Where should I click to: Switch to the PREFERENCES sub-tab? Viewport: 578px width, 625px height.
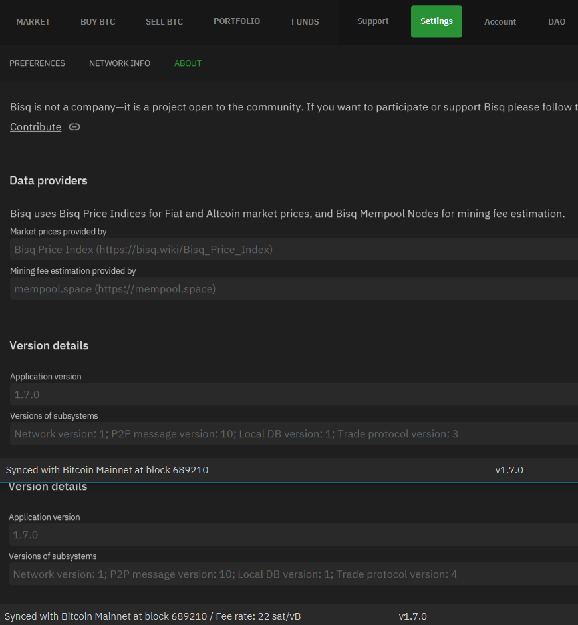pyautogui.click(x=37, y=63)
